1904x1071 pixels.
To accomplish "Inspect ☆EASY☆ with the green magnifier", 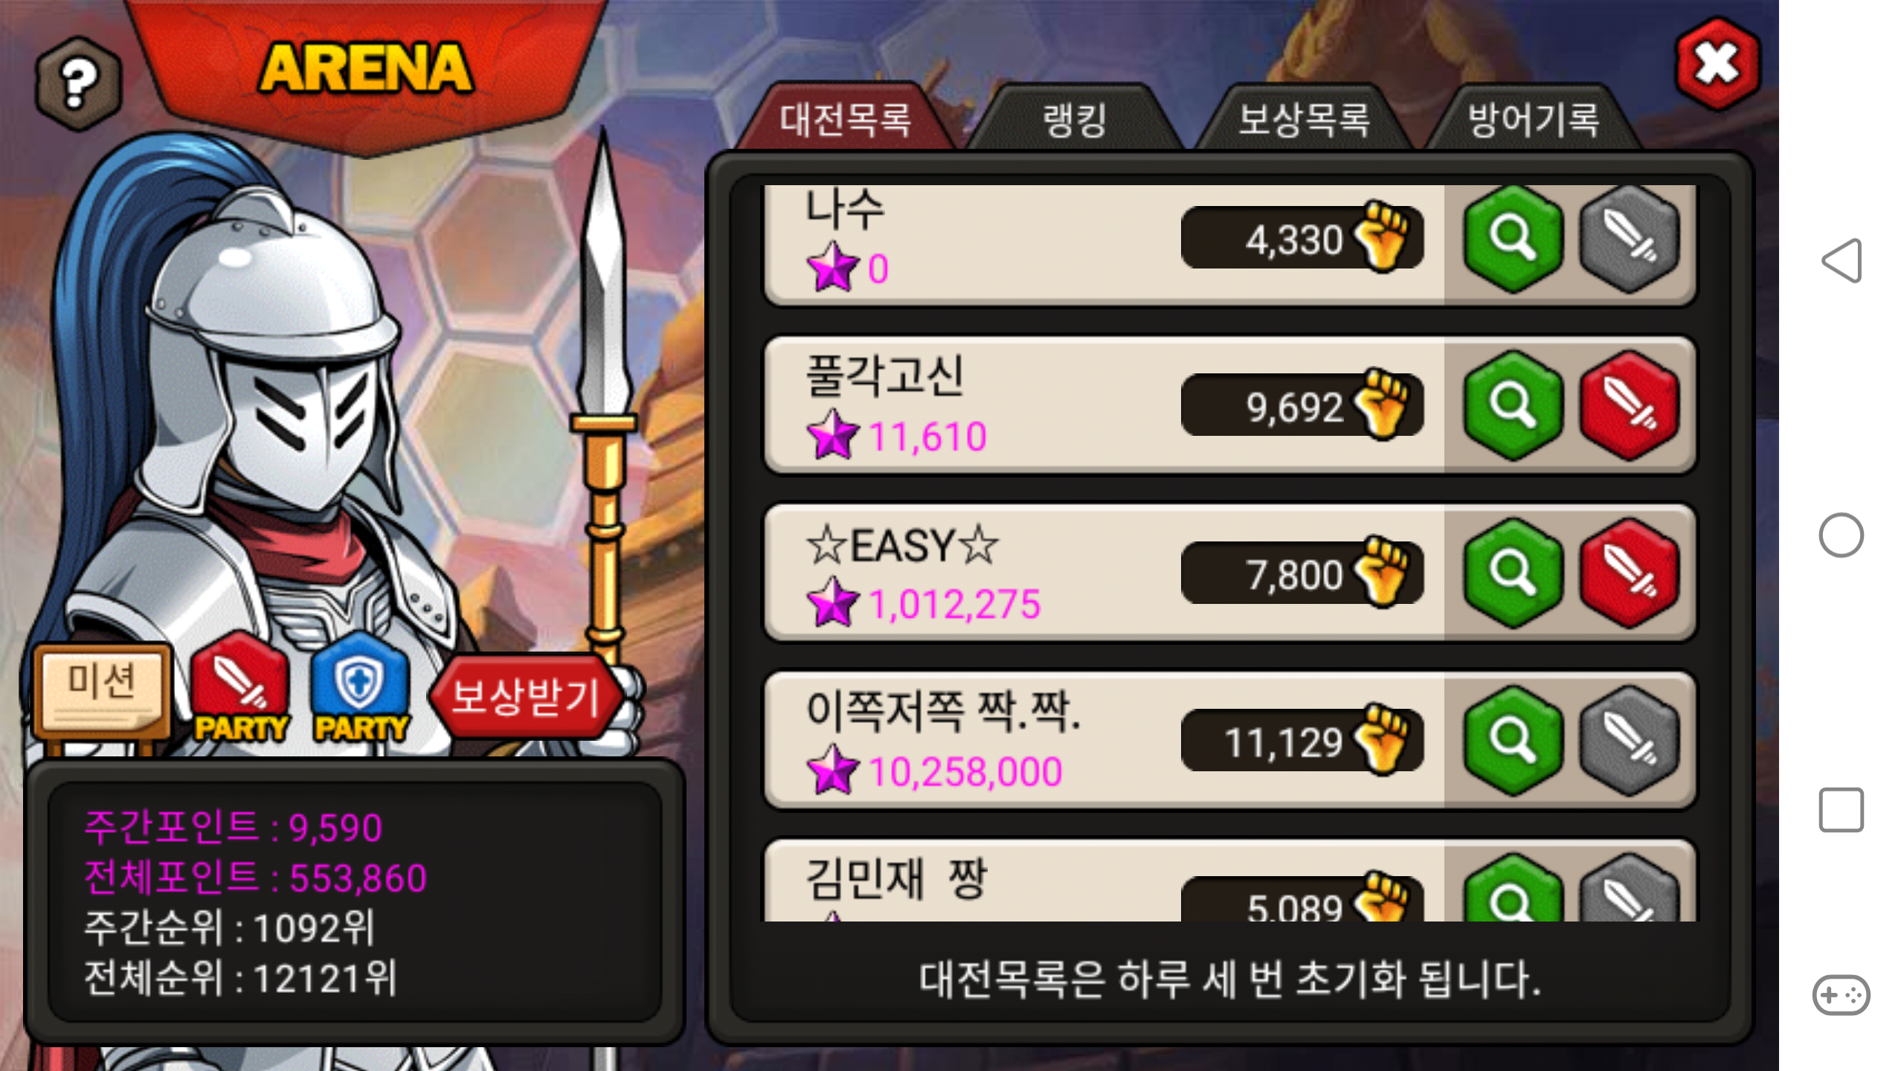I will tap(1513, 573).
